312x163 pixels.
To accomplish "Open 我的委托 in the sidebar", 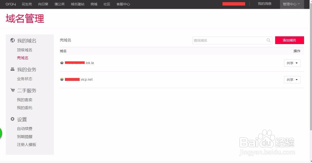I will [24, 108].
